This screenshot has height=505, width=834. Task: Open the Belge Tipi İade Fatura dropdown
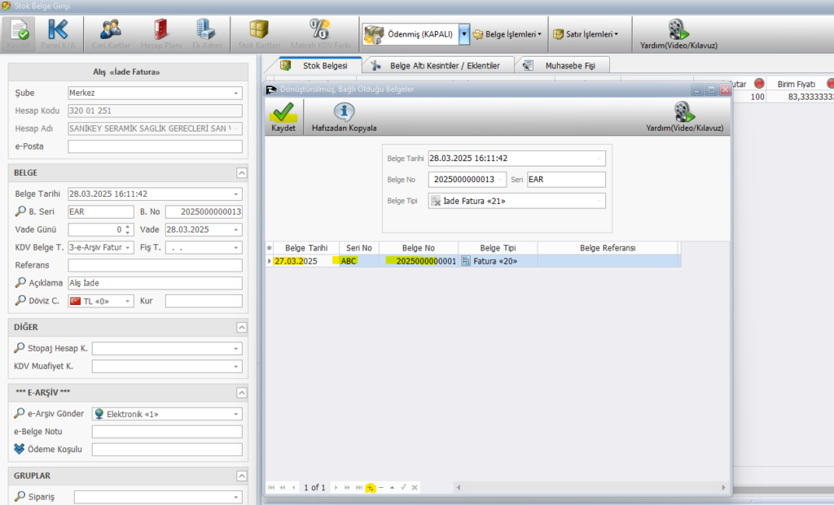(x=599, y=201)
